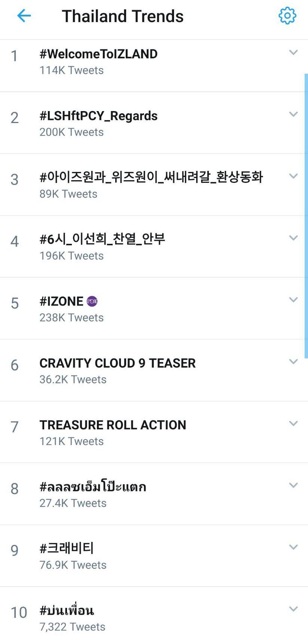Open the #아이즈원과_위즈원이_써내려갈_환상동화 trend

[x=151, y=177]
